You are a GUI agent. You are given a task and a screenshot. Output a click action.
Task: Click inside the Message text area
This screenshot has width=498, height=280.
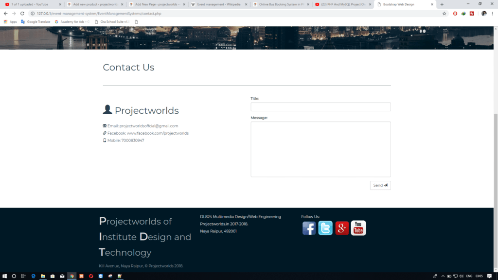tap(320, 149)
